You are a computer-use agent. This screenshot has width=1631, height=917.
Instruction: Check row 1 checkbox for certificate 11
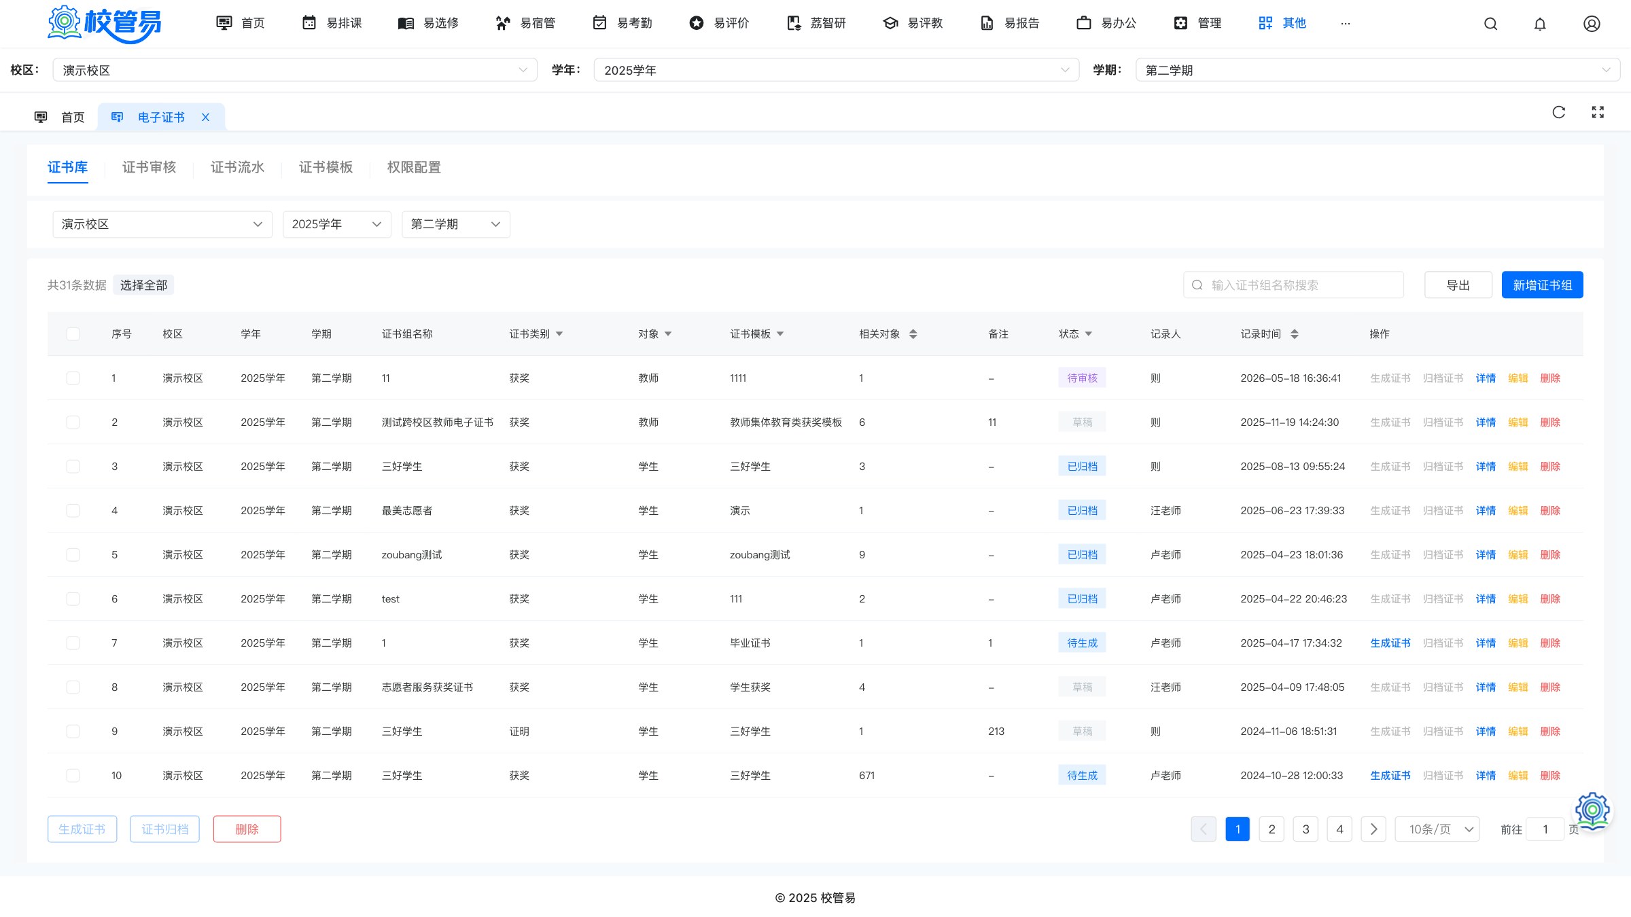point(73,378)
